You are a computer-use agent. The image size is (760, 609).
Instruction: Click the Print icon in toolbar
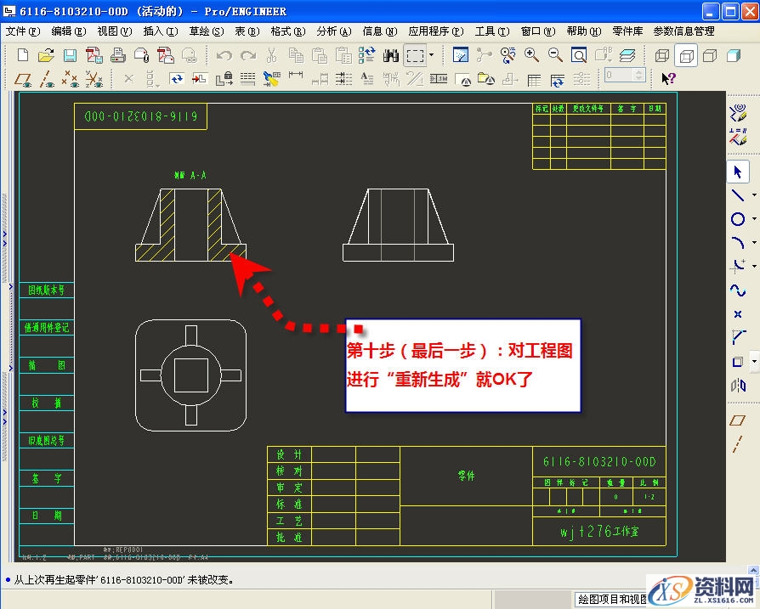(118, 55)
